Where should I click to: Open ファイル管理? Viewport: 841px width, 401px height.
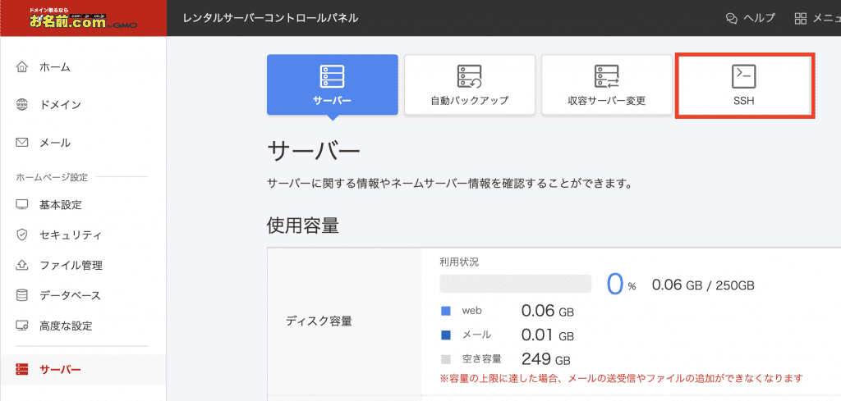coord(71,266)
